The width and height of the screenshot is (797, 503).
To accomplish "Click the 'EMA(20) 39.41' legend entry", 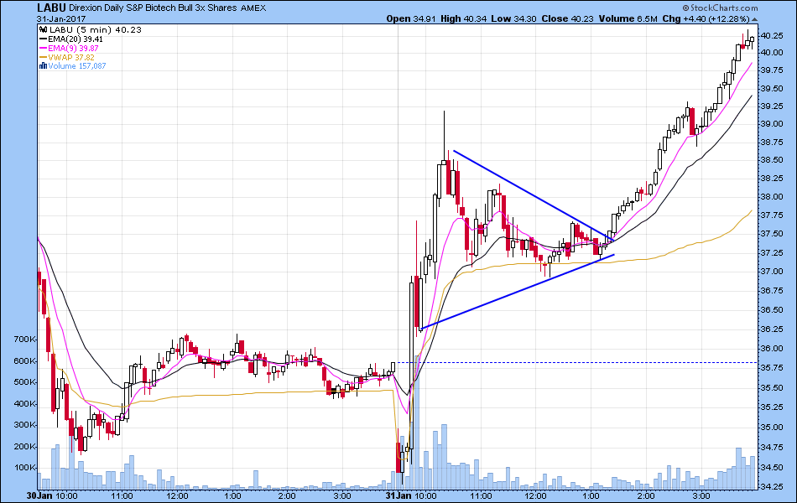I will pyautogui.click(x=76, y=39).
